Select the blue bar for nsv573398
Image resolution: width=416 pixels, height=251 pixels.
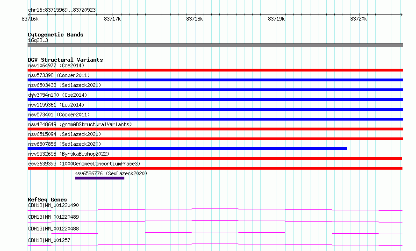[x=215, y=80]
